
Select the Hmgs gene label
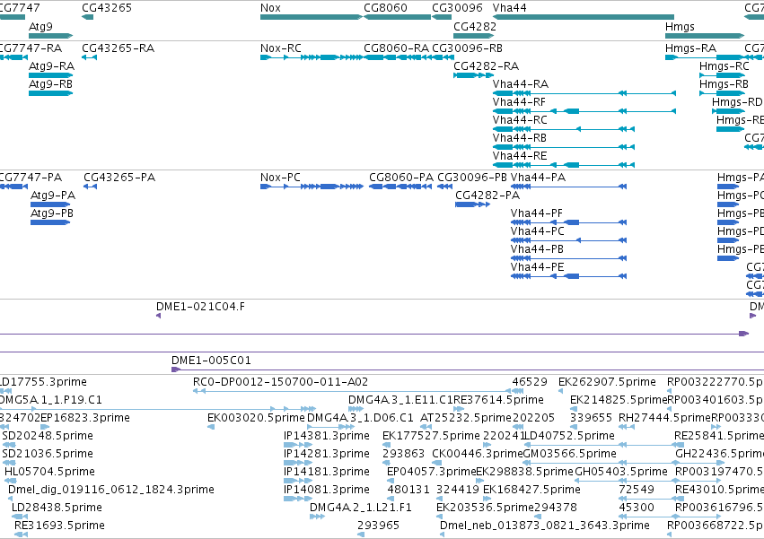tap(680, 26)
